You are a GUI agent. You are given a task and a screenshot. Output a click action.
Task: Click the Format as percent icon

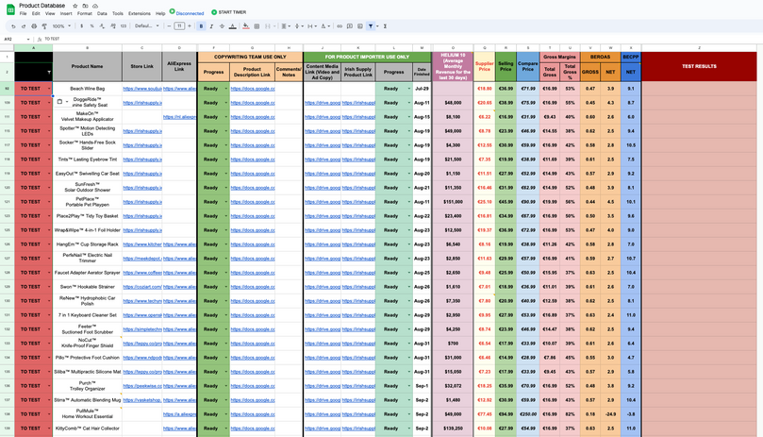click(x=91, y=26)
